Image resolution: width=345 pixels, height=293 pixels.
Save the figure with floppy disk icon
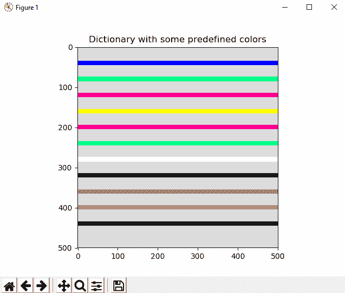pos(119,285)
